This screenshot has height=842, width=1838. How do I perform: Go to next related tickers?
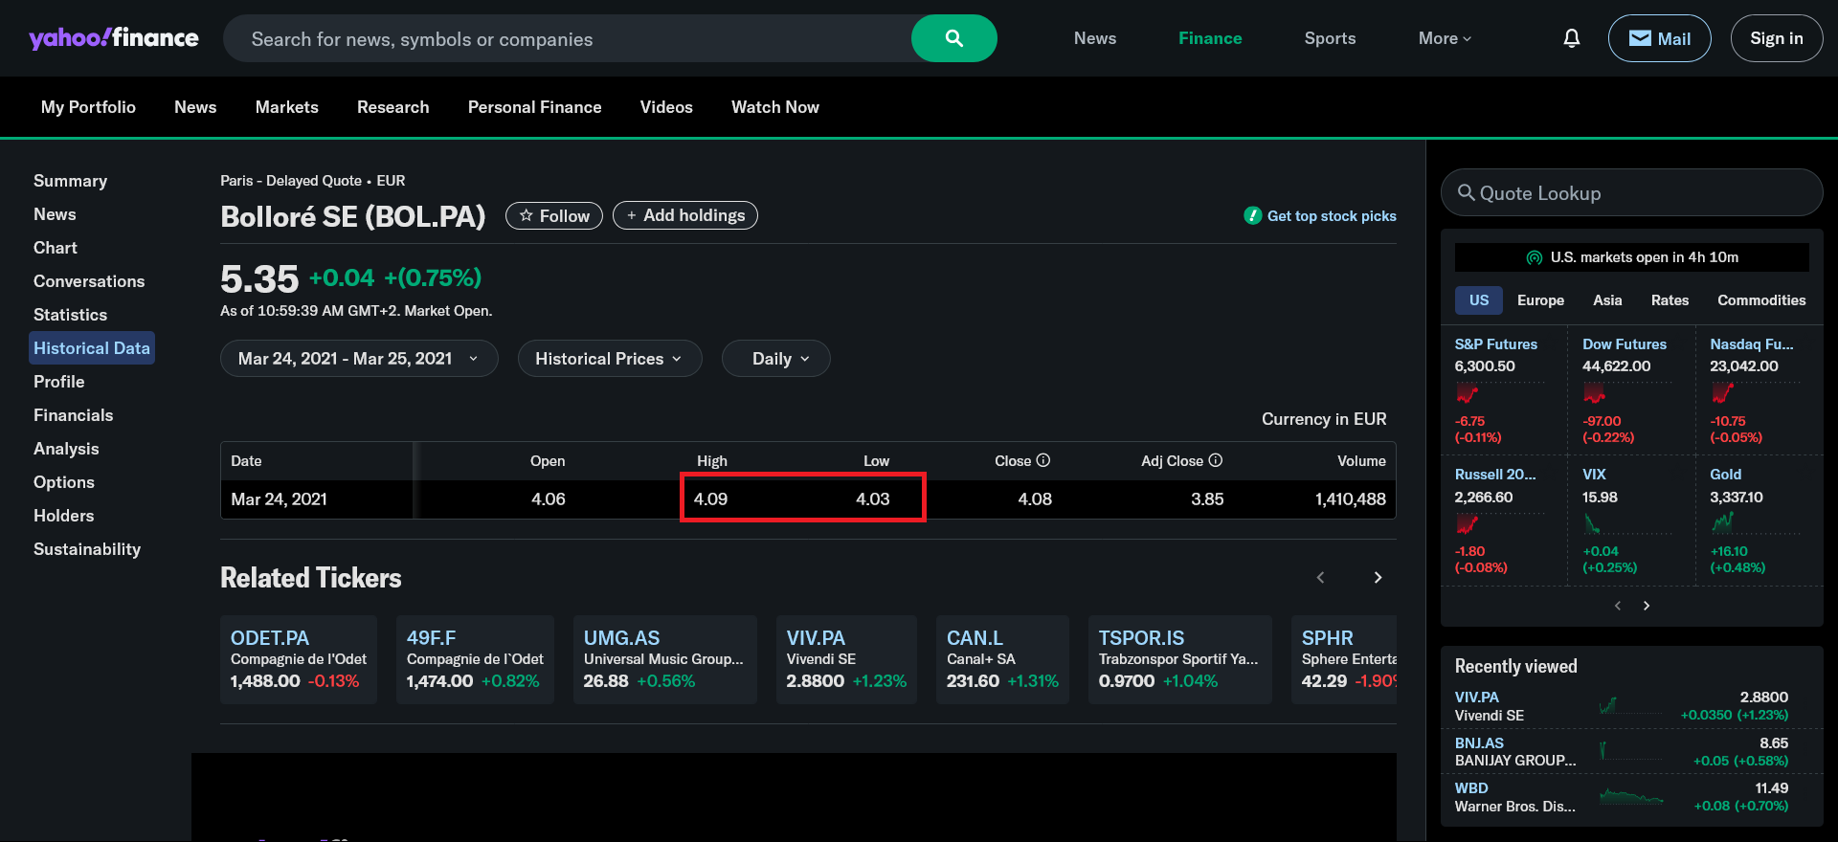[x=1378, y=577]
